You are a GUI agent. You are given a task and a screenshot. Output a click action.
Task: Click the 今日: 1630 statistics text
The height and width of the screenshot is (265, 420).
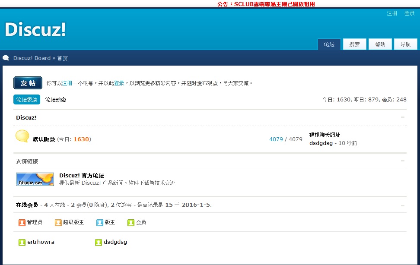336,100
